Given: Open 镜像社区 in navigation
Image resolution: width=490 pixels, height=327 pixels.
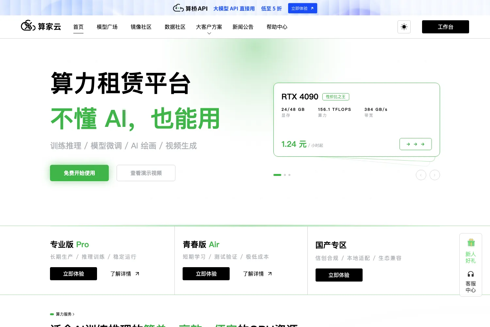Looking at the screenshot, I should [x=141, y=27].
